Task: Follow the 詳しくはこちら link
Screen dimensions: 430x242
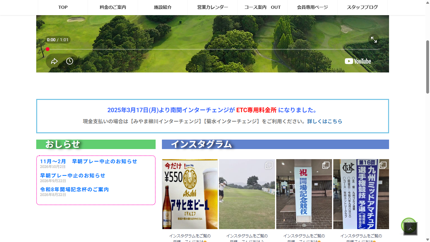Action: [325, 121]
